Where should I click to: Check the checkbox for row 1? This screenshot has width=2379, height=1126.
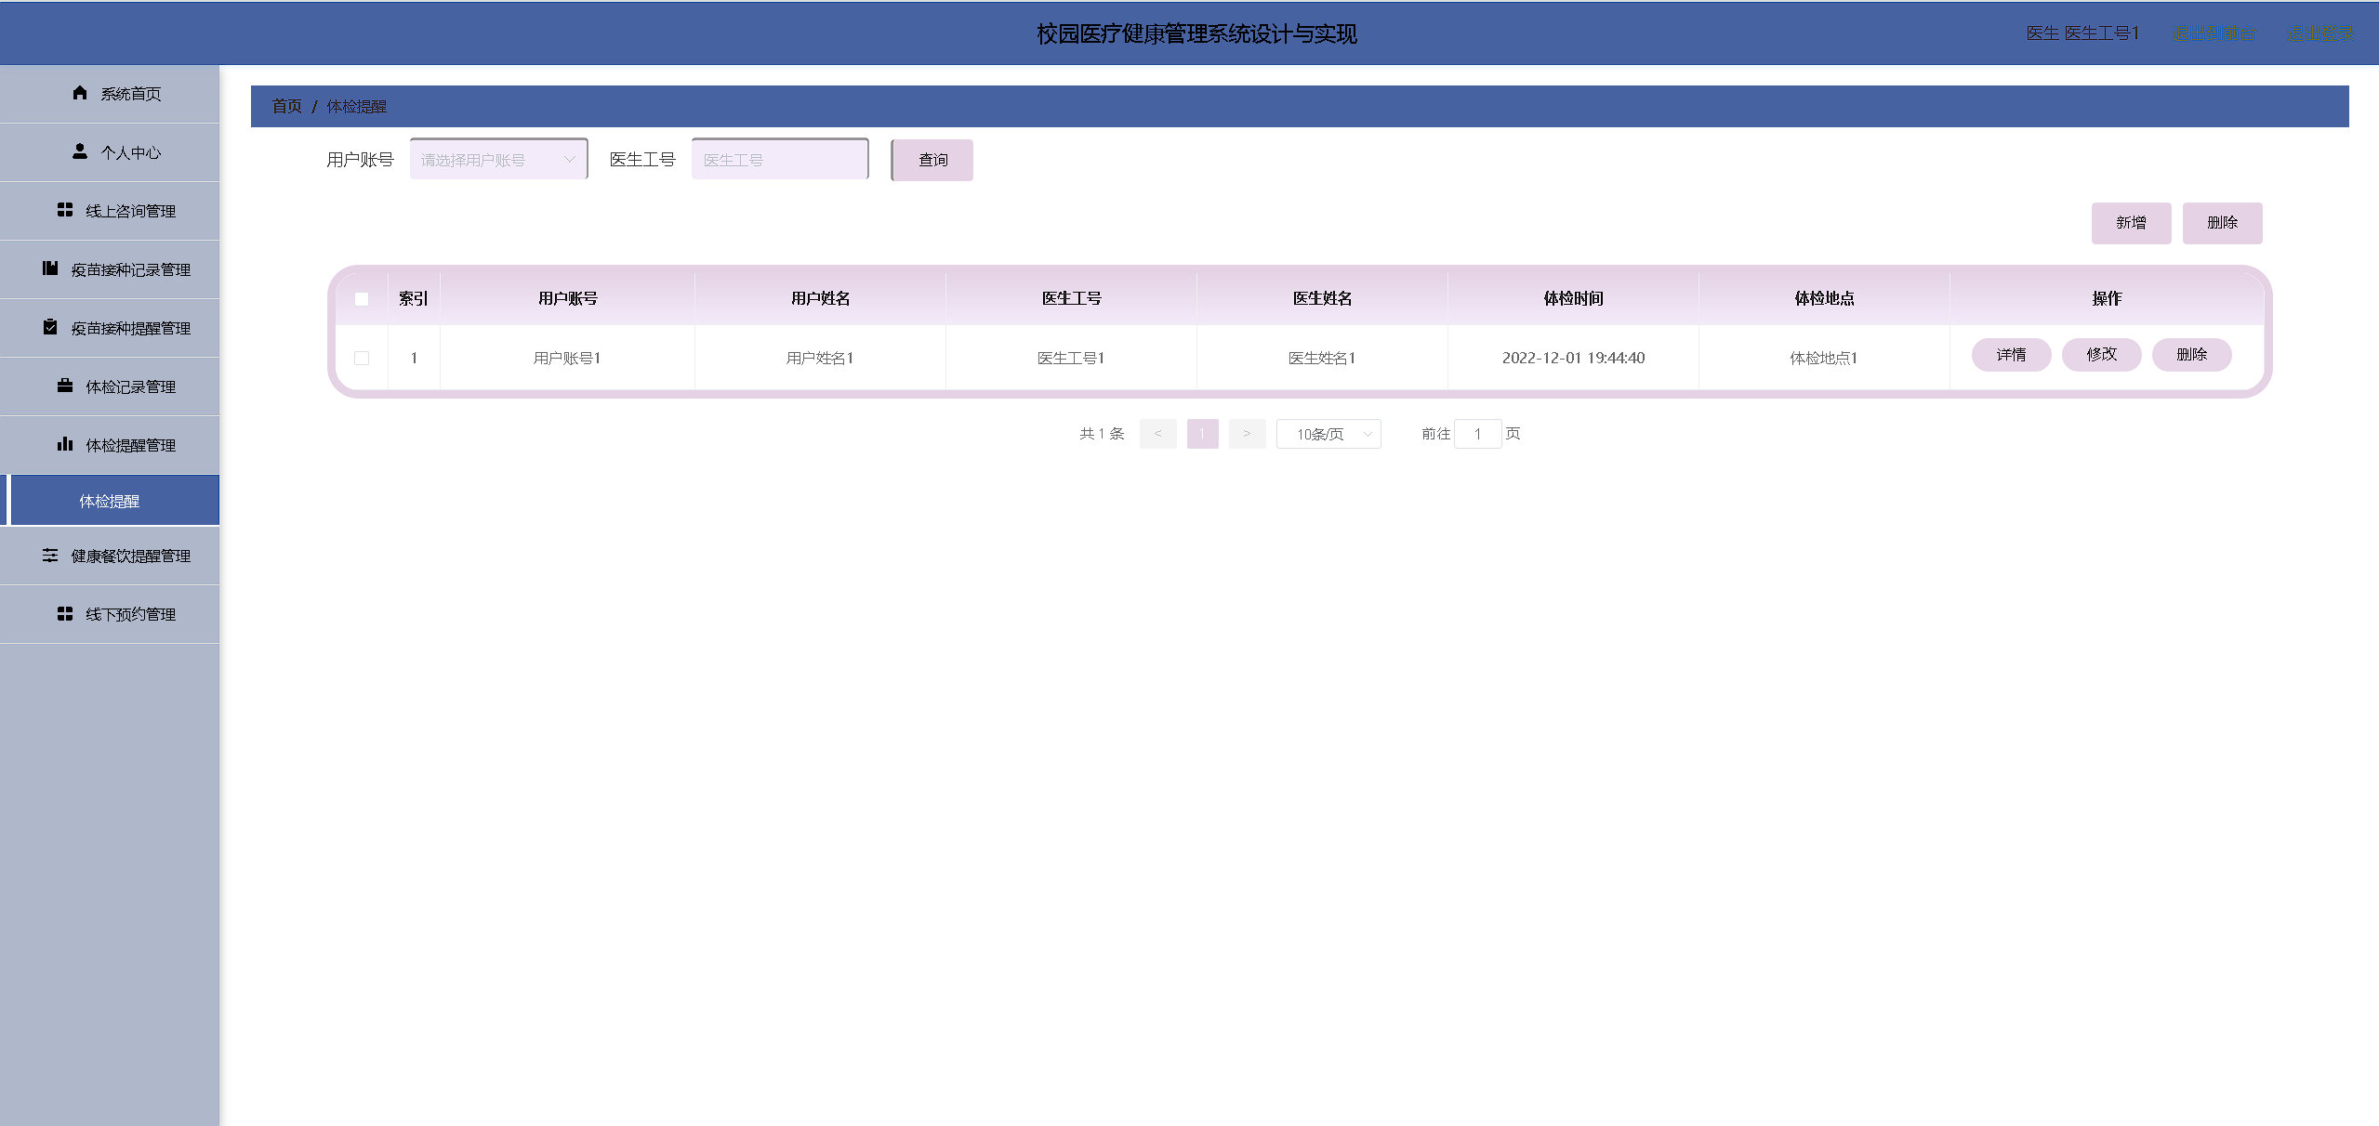pos(362,358)
